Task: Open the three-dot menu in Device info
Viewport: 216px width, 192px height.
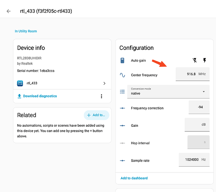Action: click(101, 96)
